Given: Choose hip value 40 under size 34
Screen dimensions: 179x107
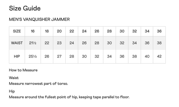Looking at the screenshot, I should tap(147, 56).
